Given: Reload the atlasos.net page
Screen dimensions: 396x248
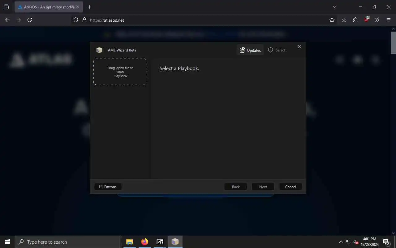Looking at the screenshot, I should click(x=30, y=20).
